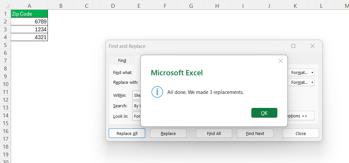Collapse the dialog with the Options << button
The height and width of the screenshot is (163, 349).
(301, 116)
